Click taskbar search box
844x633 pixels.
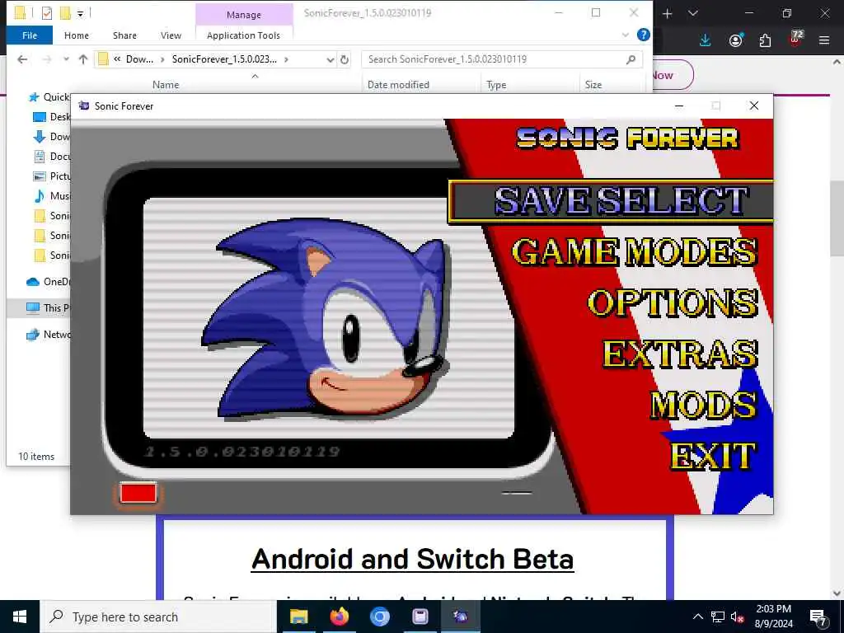point(158,617)
